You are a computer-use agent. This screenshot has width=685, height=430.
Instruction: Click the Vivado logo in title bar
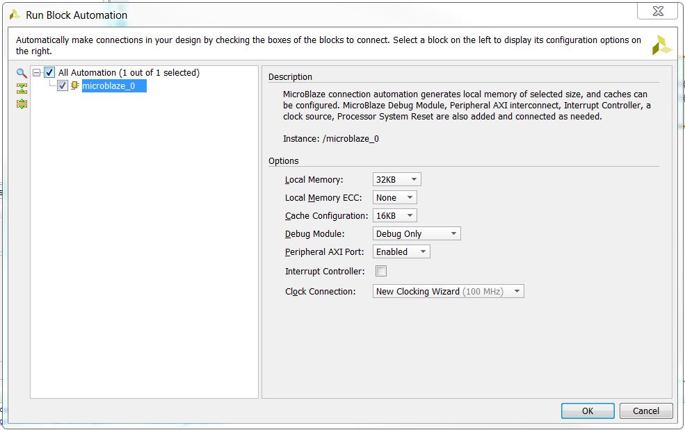pos(15,15)
